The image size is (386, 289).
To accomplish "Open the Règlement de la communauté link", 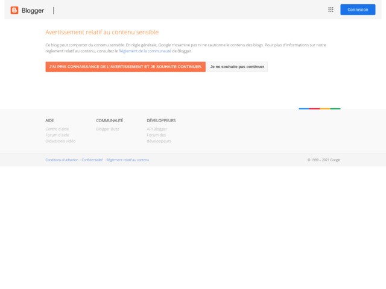I will coord(145,51).
